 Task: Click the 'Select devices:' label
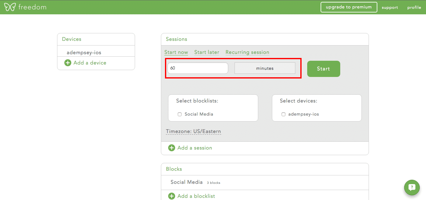click(x=298, y=101)
